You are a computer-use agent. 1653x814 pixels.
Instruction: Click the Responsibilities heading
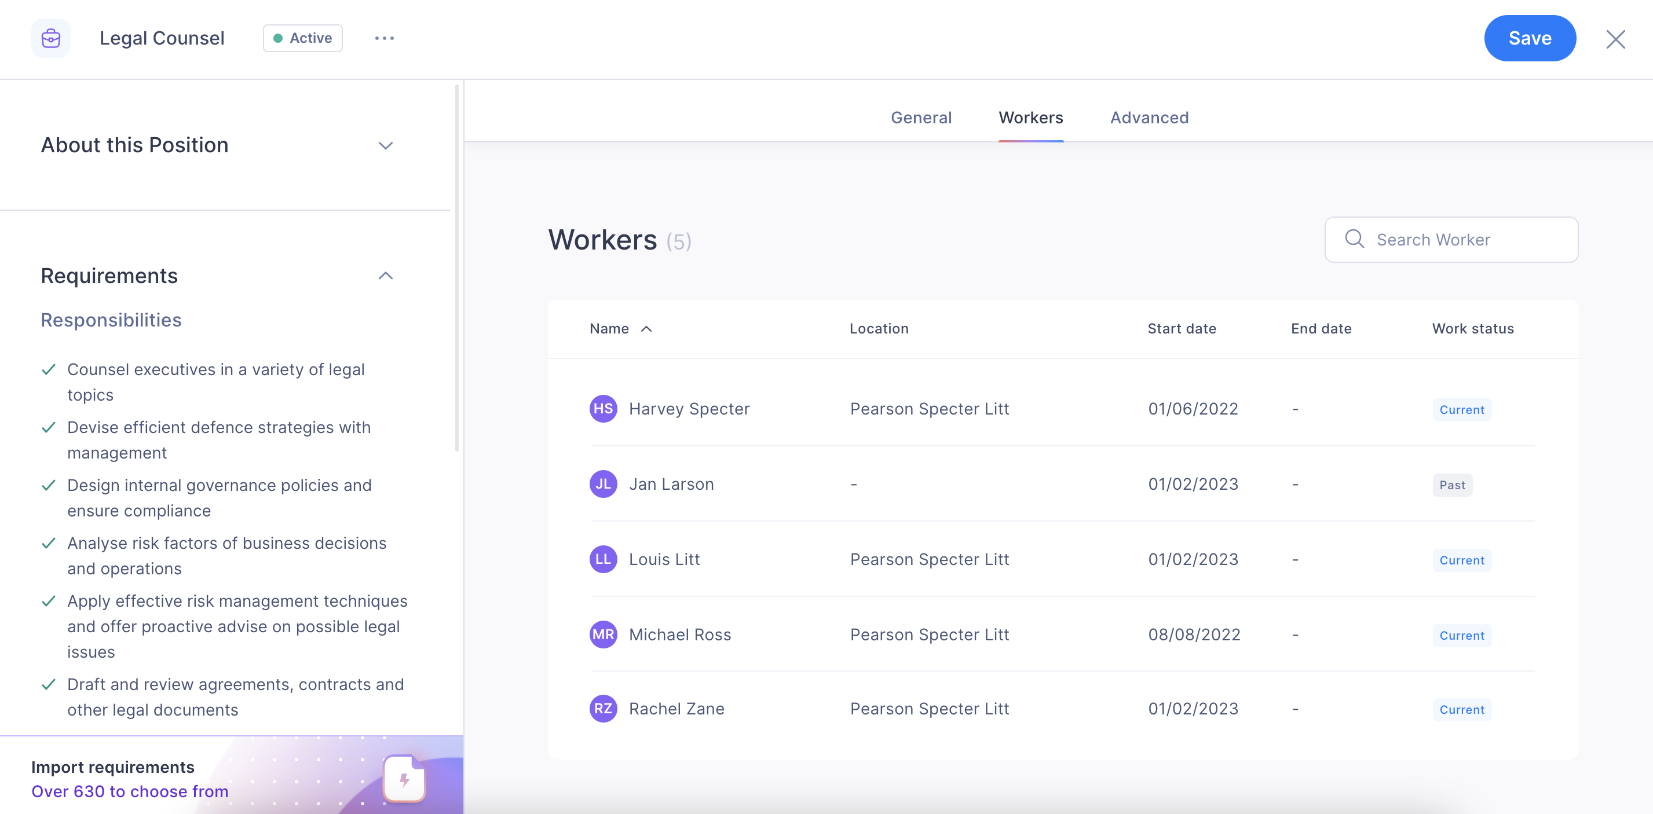111,320
